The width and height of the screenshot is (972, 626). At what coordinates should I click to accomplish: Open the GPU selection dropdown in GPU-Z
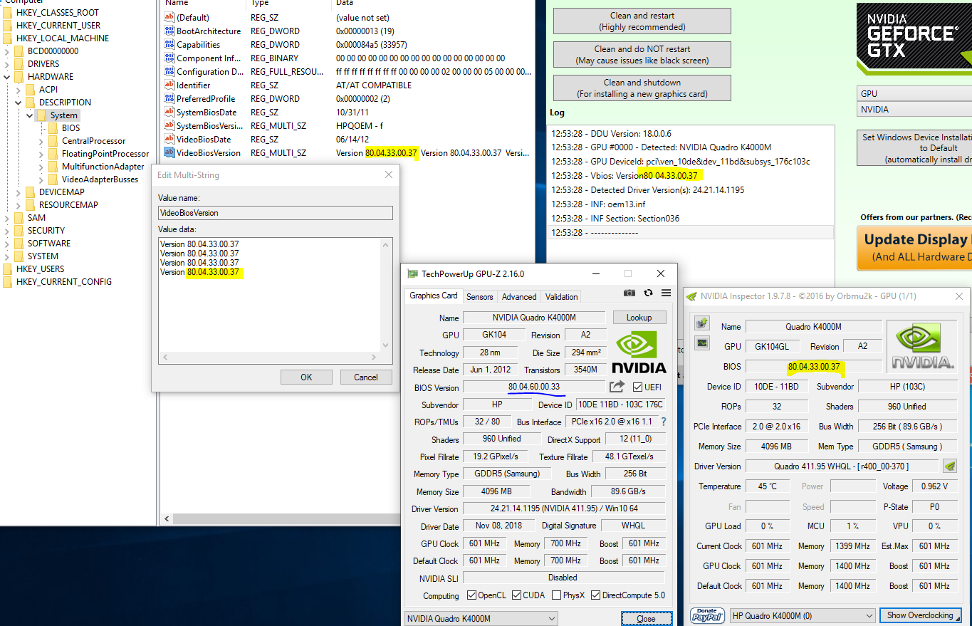click(481, 618)
